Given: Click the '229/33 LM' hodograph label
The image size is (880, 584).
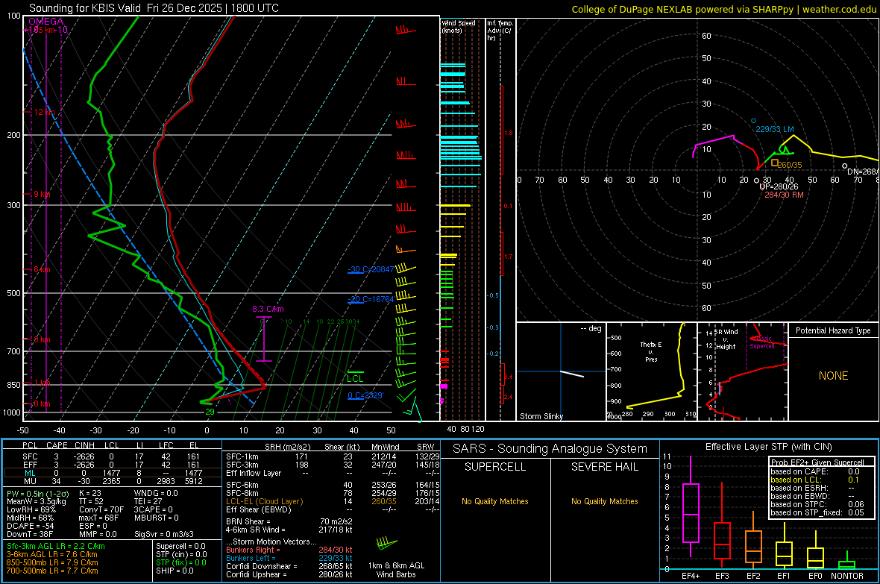Looking at the screenshot, I should pyautogui.click(x=775, y=129).
